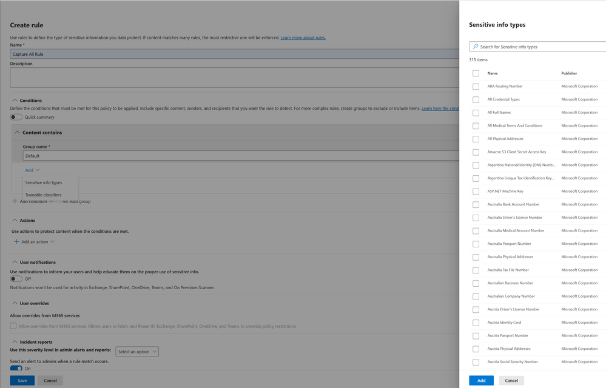Select the Australia Physical Addresses row

click(x=537, y=257)
